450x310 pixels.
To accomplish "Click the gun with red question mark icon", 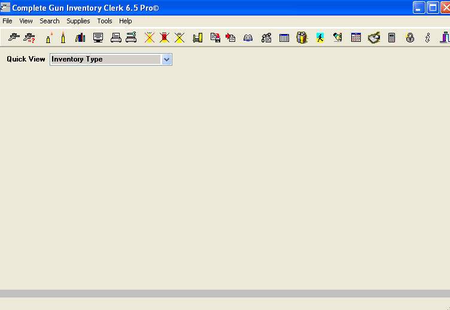I will pos(29,38).
